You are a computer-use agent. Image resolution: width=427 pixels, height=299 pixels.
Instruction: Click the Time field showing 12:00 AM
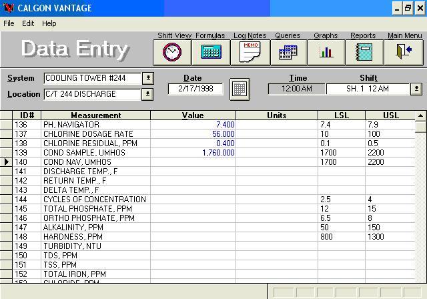pos(296,89)
